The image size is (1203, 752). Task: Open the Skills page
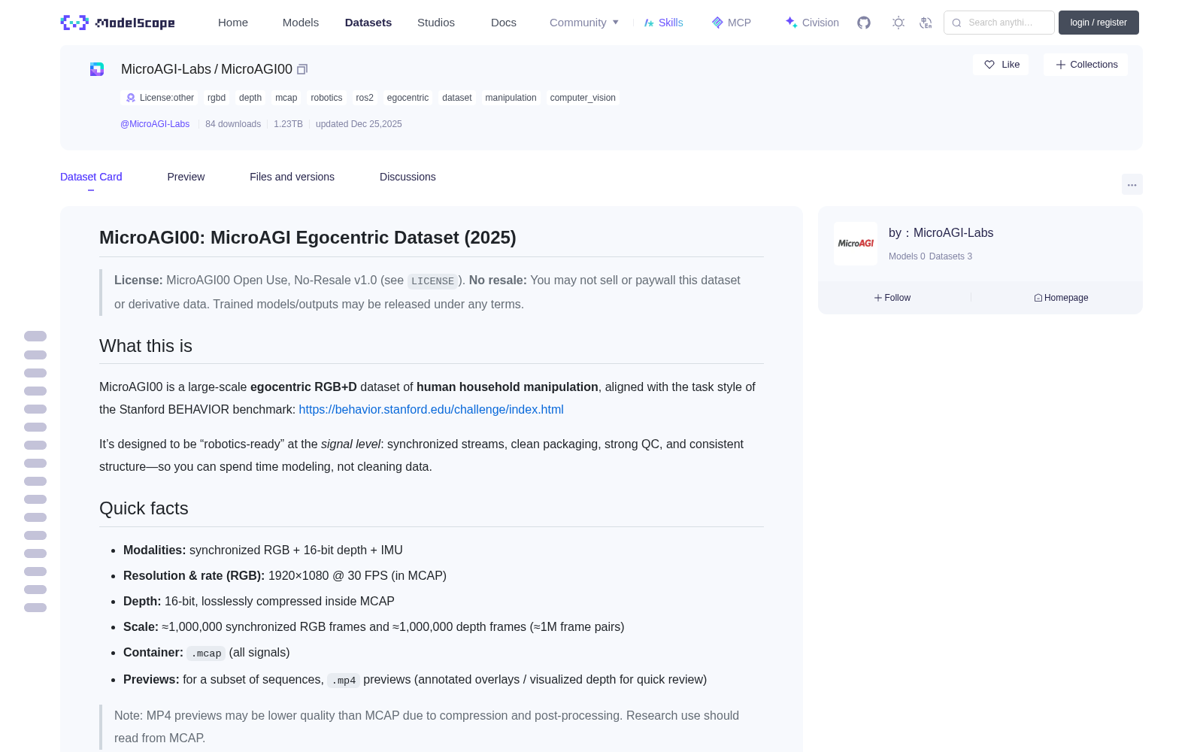click(663, 23)
